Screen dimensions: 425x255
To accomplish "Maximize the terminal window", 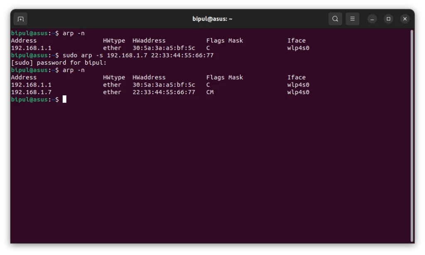I will pos(388,19).
